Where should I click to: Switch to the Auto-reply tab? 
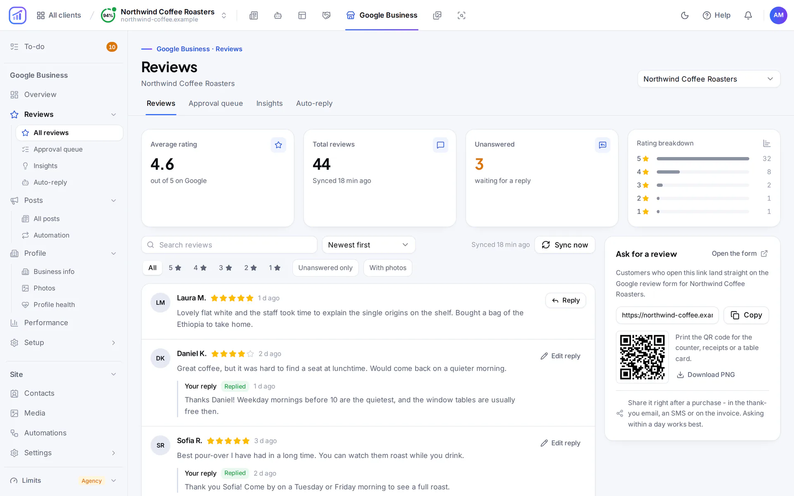point(314,103)
